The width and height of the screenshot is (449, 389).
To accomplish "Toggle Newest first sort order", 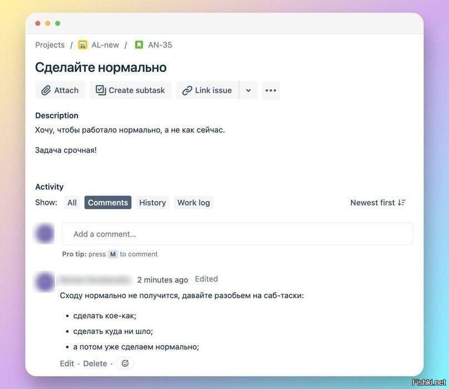I will coord(372,203).
